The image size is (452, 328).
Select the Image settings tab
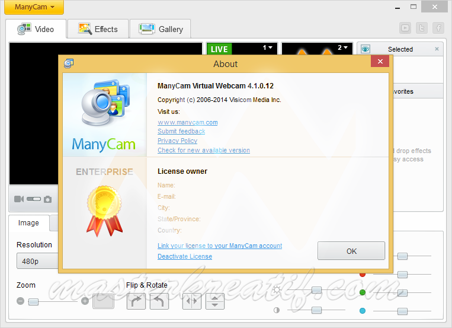(x=28, y=223)
